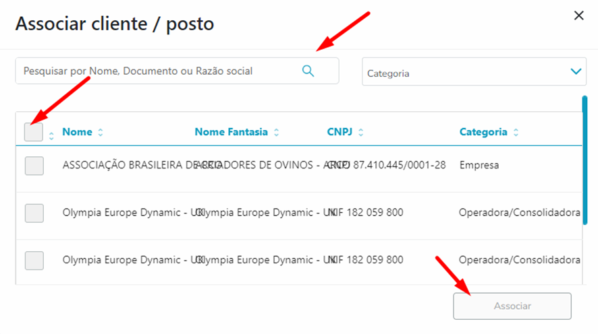Focus the Pesquisar por Nome search field
The width and height of the screenshot is (598, 334).
177,71
